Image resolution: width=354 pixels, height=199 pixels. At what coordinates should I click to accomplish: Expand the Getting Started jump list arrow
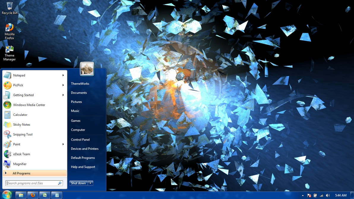click(63, 95)
